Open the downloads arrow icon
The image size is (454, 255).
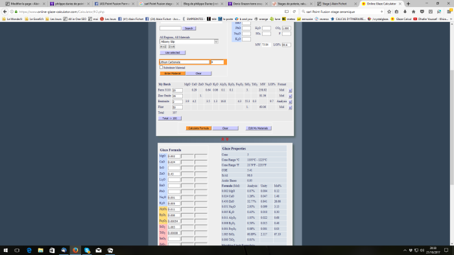pos(405,12)
